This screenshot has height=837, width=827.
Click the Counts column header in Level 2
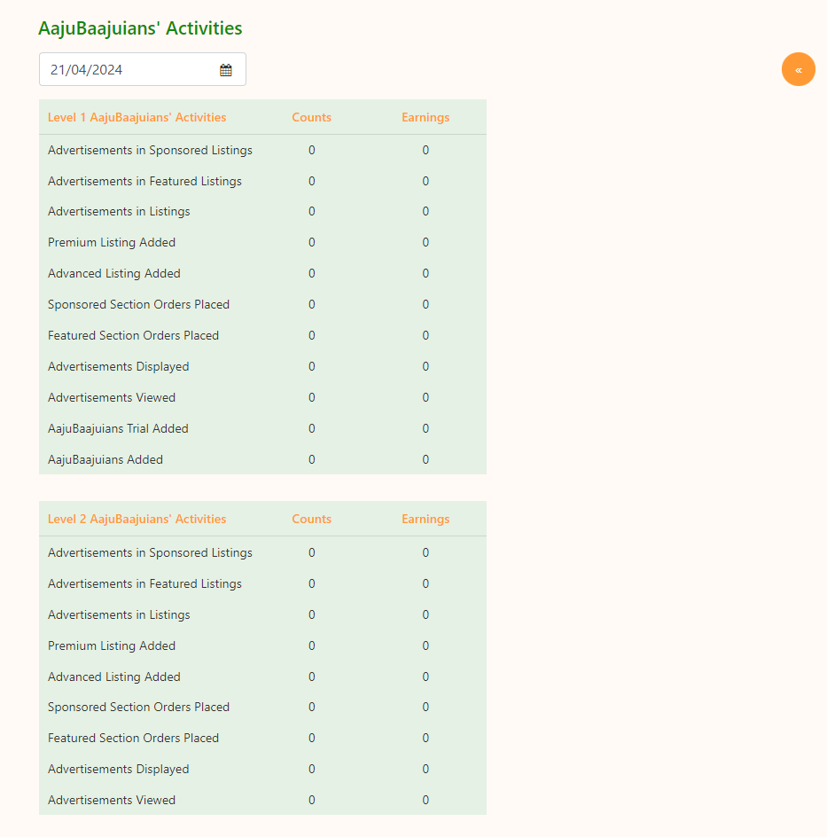[x=311, y=520]
